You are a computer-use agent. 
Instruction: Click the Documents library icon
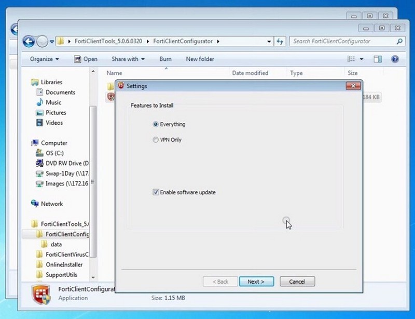pos(40,92)
